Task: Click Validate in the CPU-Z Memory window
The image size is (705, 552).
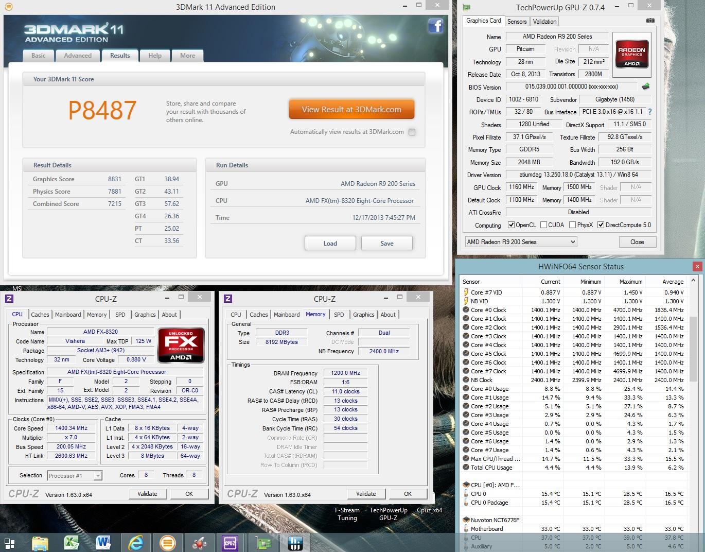Action: 366,494
